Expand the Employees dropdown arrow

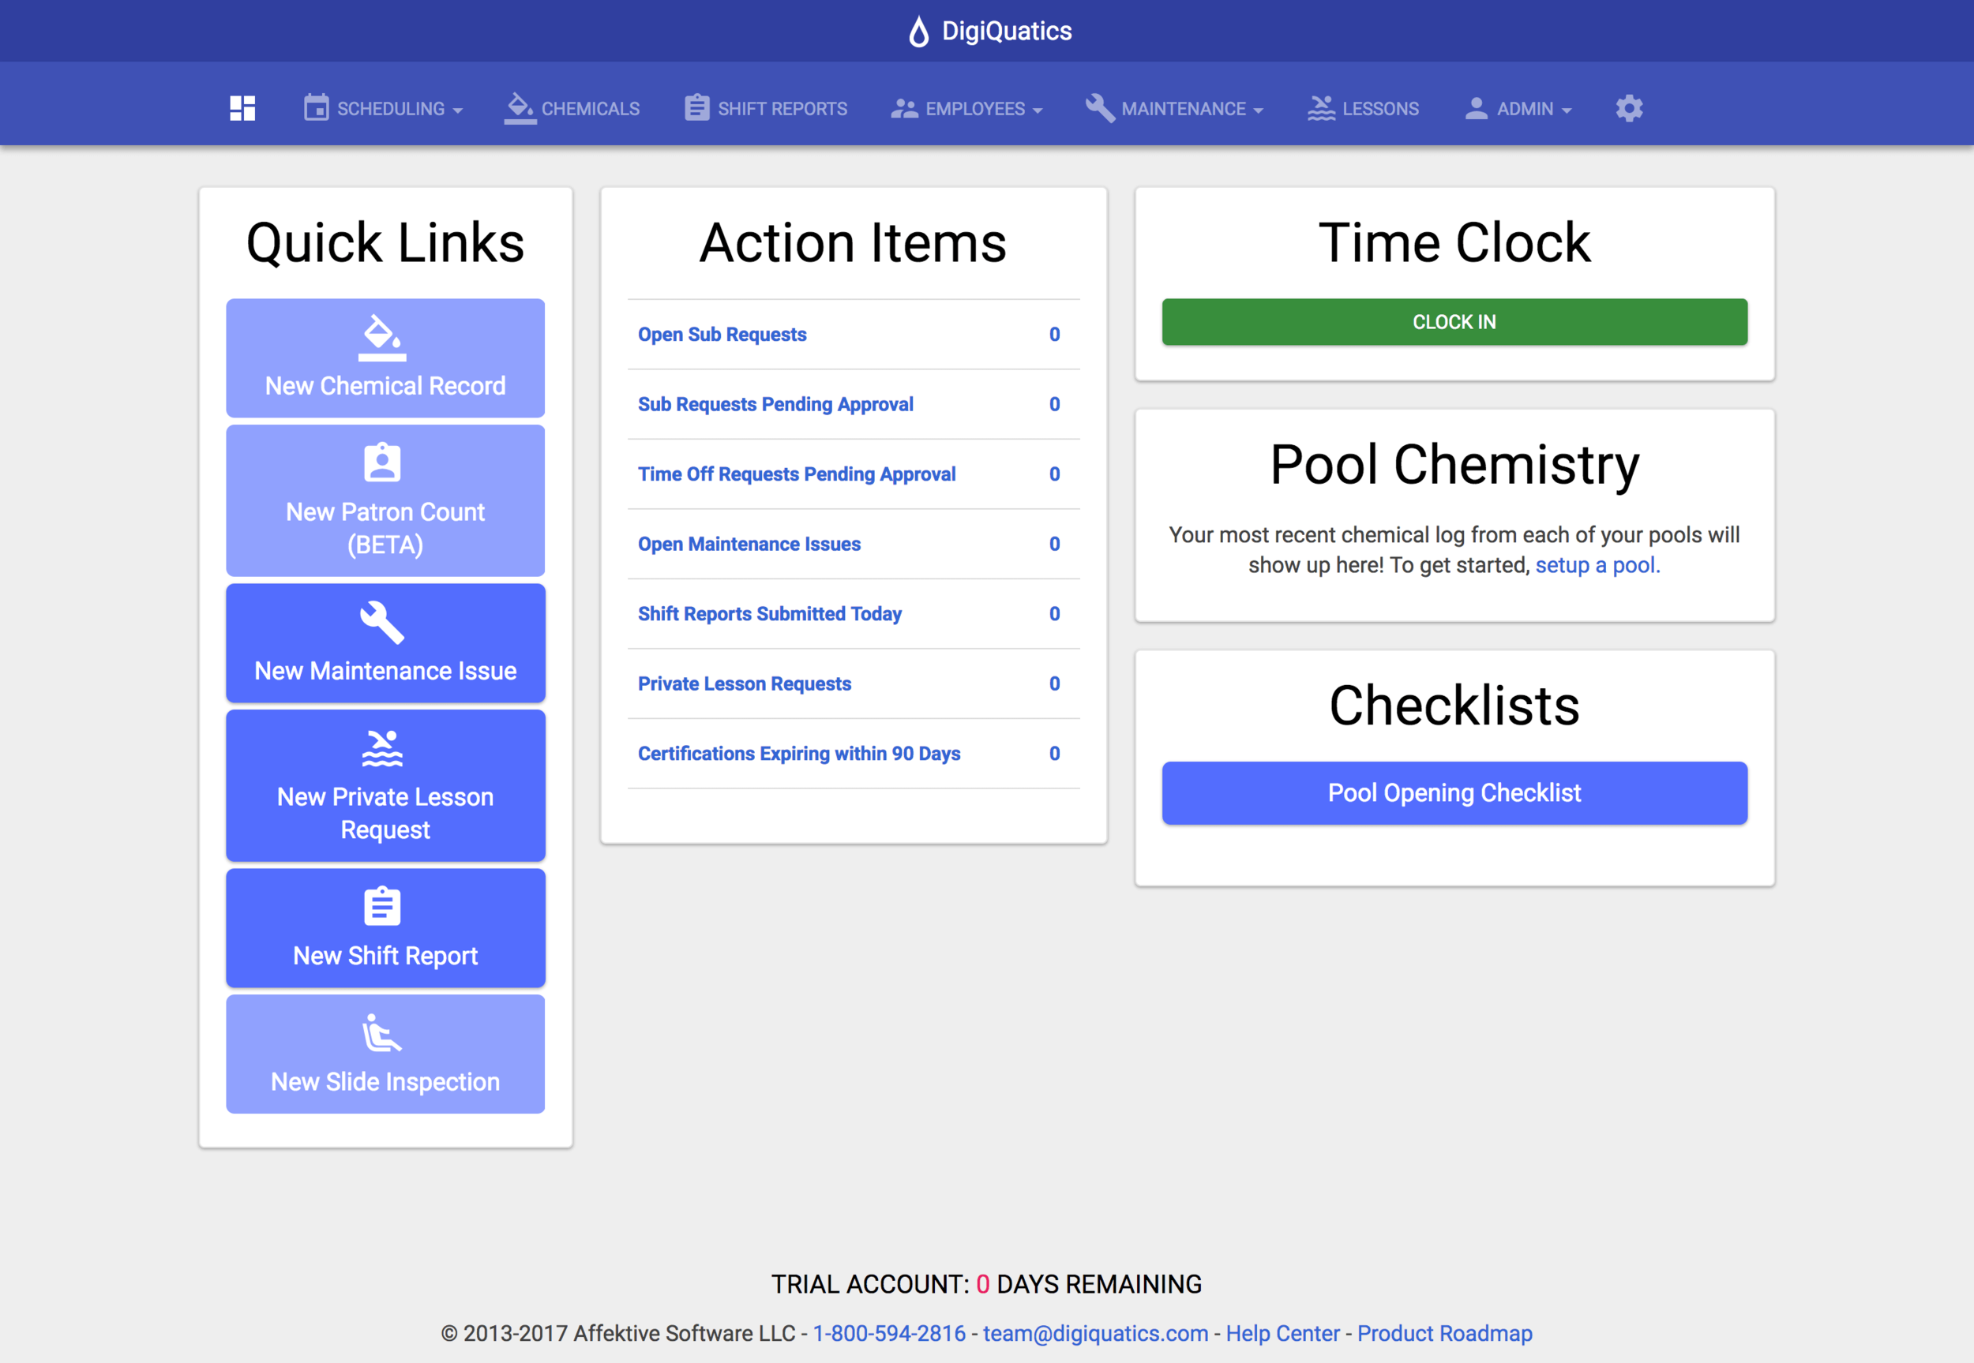pyautogui.click(x=1037, y=110)
